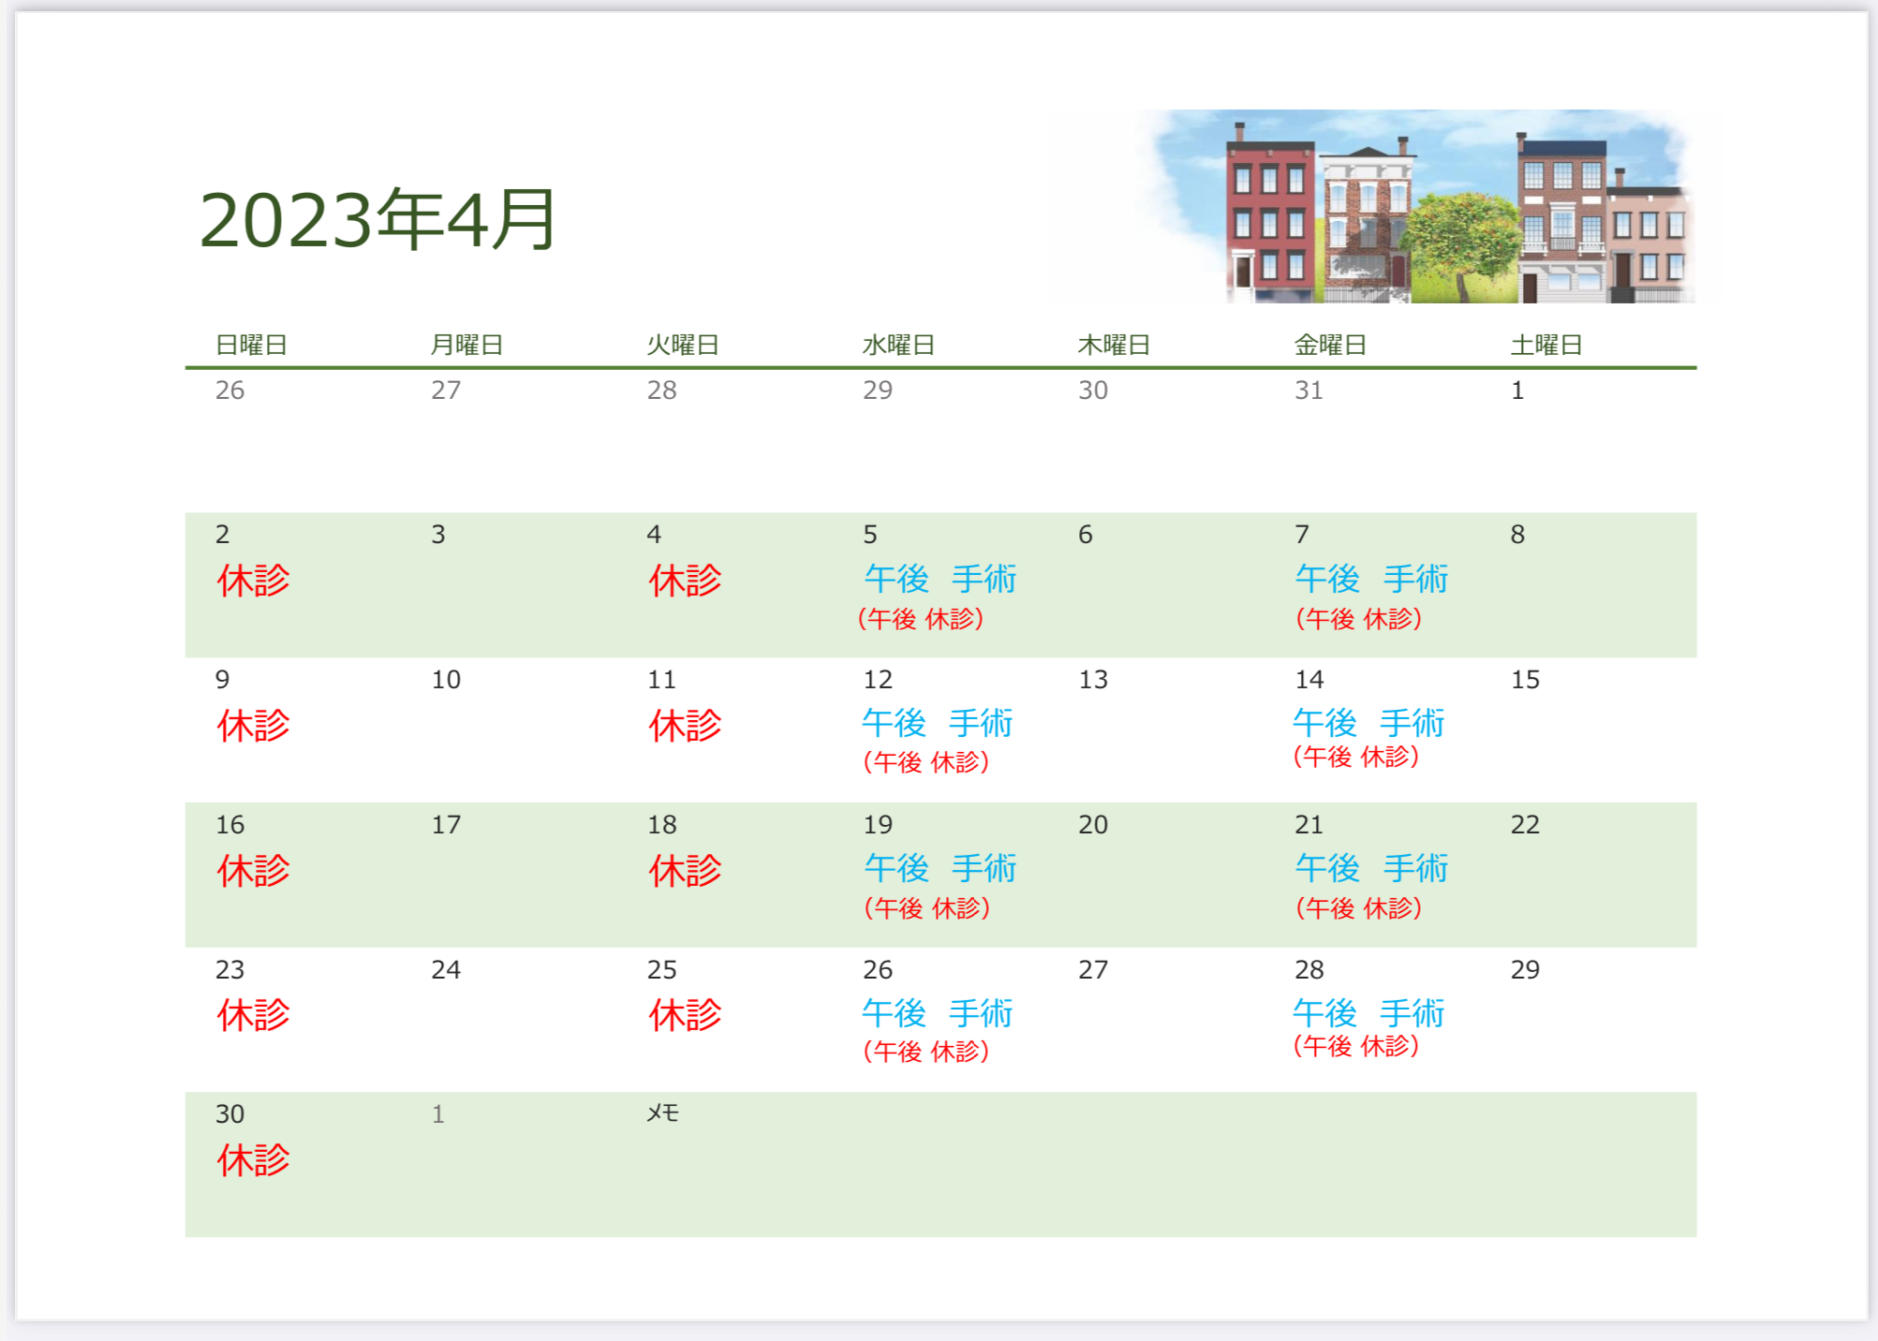Click the 休診 text on April 2

coord(253,581)
